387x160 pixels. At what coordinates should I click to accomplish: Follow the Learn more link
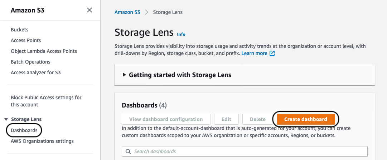coord(254,54)
